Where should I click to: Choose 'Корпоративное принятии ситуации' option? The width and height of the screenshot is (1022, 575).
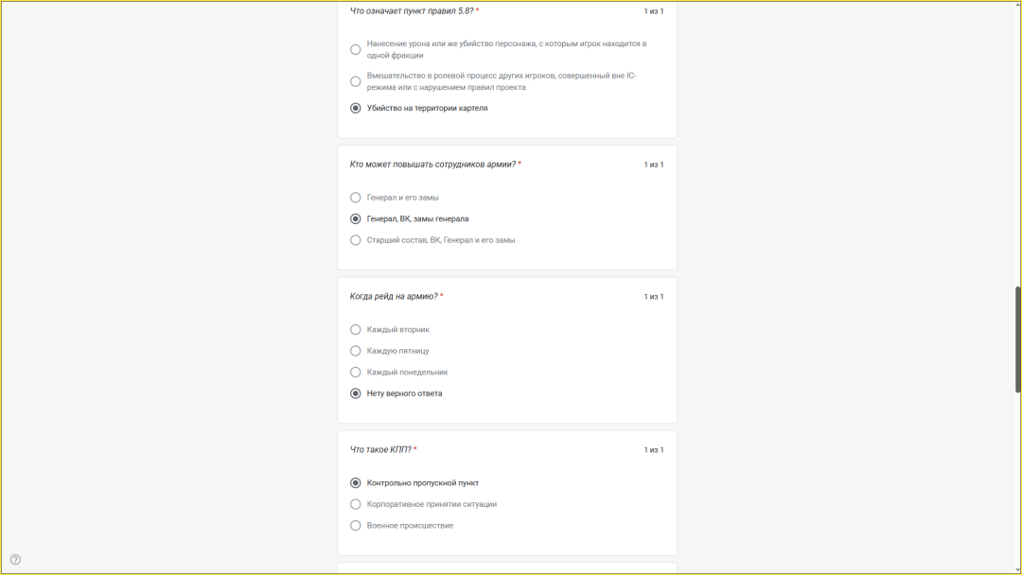click(356, 504)
